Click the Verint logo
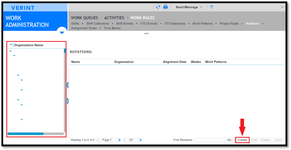 pyautogui.click(x=23, y=8)
